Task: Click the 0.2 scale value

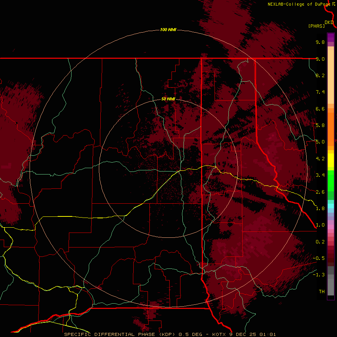Action: (x=320, y=242)
